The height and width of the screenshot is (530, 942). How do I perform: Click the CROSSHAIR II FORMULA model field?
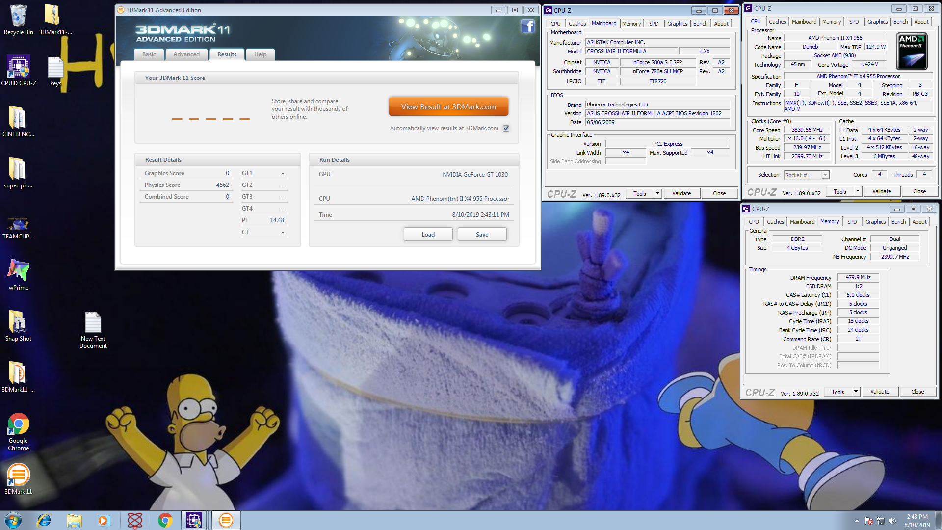(x=632, y=51)
